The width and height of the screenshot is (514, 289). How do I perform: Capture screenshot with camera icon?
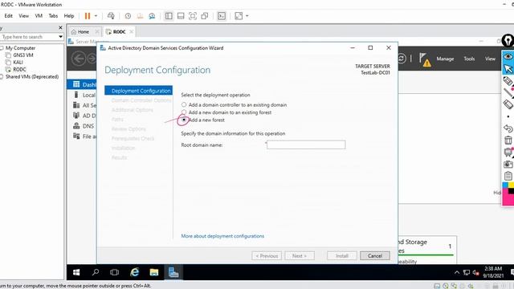coord(508,164)
